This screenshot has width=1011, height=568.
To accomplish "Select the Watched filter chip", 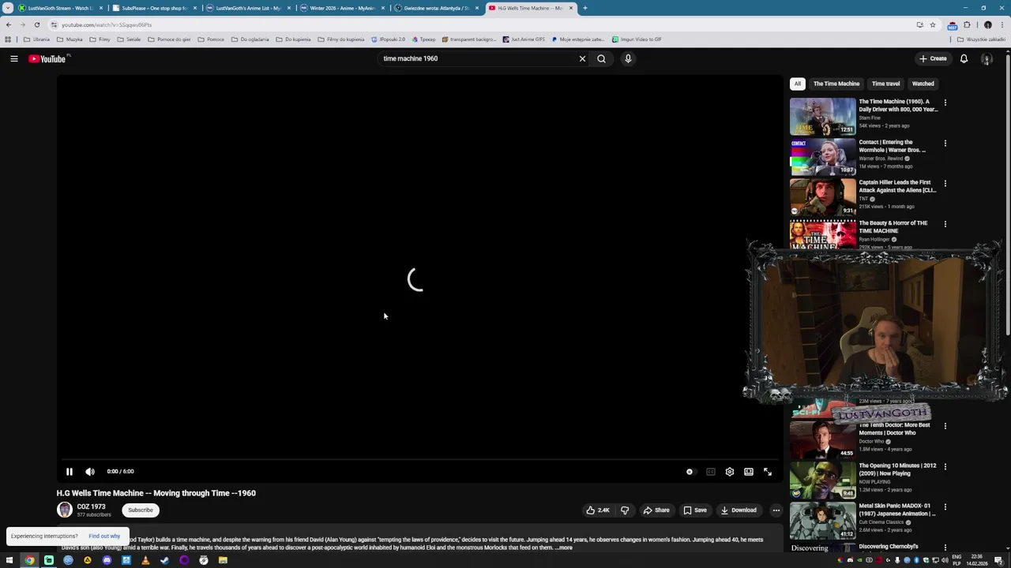I will 923,84.
